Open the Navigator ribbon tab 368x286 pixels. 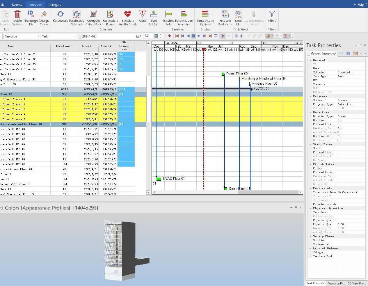point(56,5)
